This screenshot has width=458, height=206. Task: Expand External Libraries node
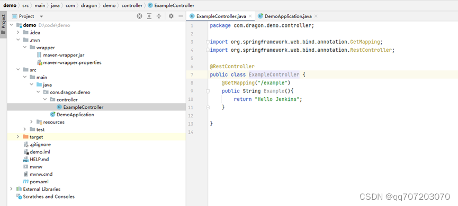click(x=12, y=189)
